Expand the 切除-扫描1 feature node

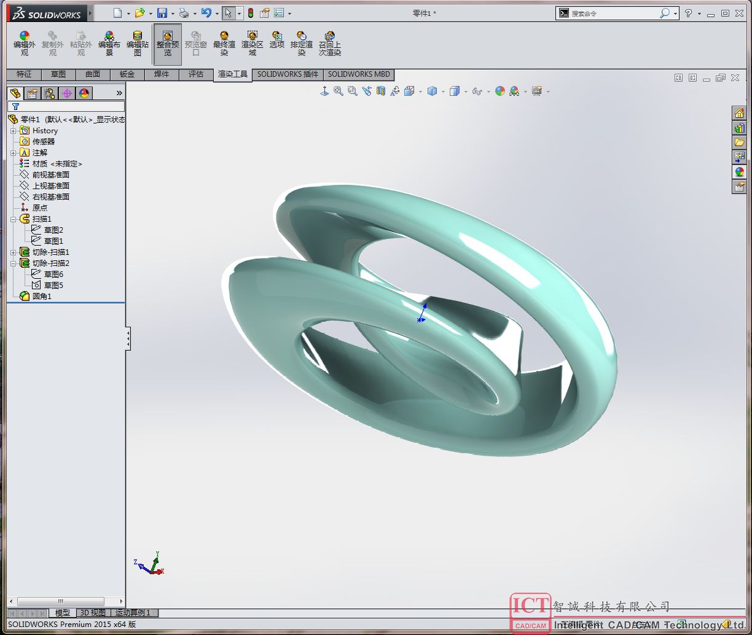click(x=14, y=252)
